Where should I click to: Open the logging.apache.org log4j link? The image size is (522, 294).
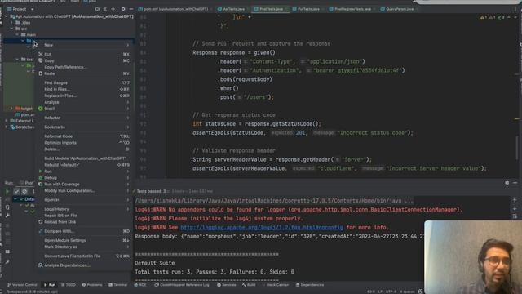[262, 227]
